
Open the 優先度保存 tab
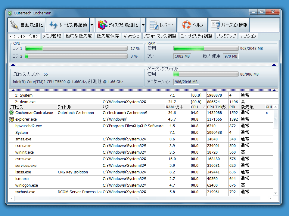coord(108,36)
